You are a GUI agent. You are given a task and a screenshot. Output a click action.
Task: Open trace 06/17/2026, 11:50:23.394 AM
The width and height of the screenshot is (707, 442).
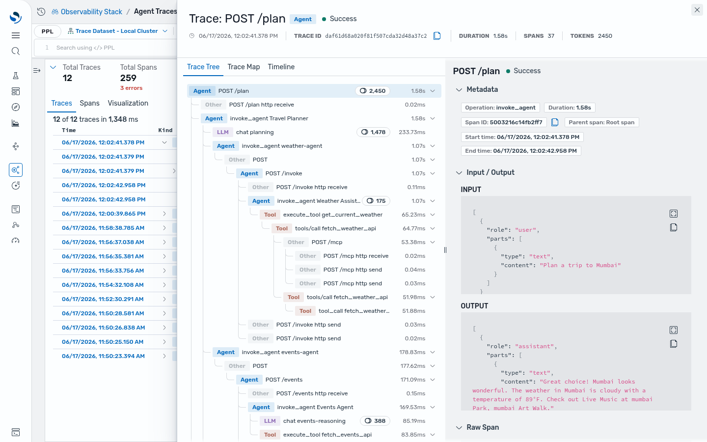pyautogui.click(x=103, y=356)
